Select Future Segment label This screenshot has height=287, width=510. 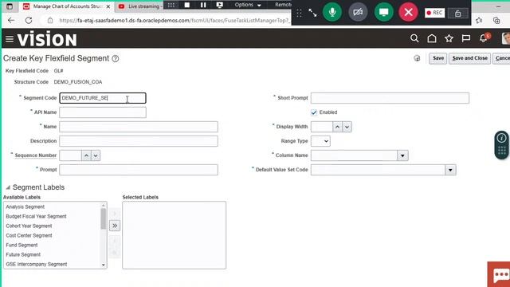(x=23, y=254)
